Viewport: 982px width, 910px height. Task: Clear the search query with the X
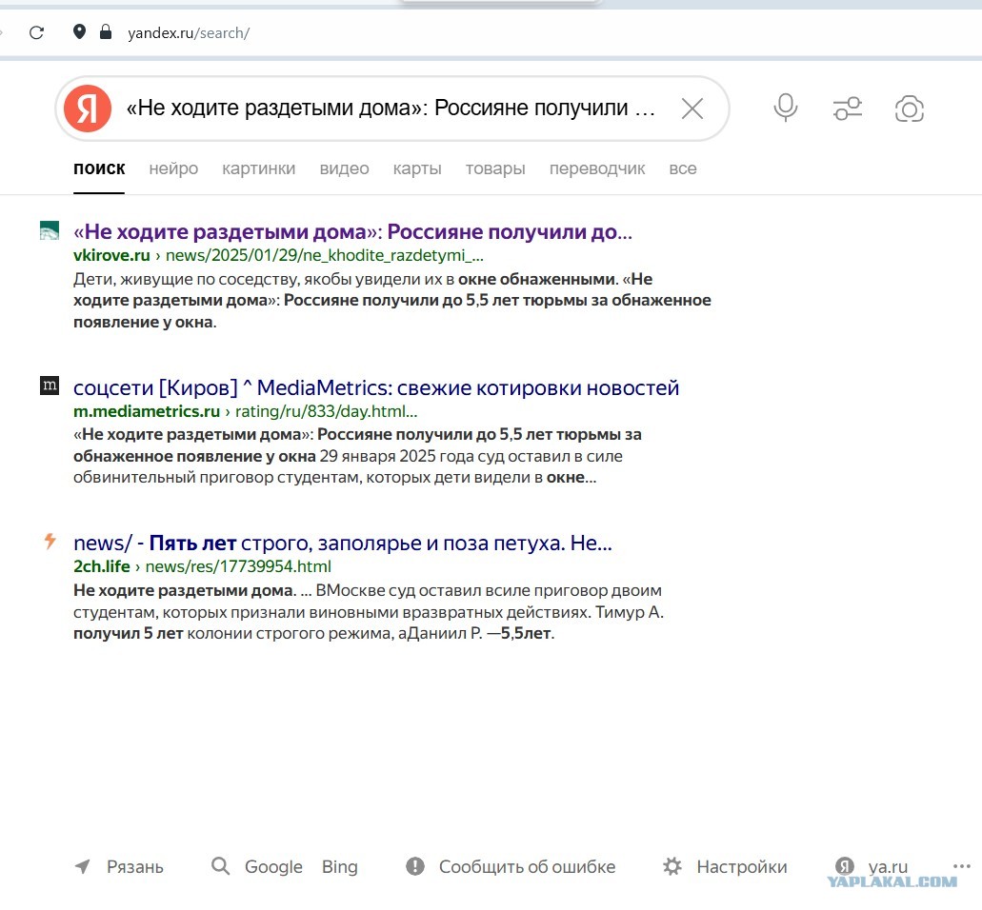pyautogui.click(x=692, y=109)
